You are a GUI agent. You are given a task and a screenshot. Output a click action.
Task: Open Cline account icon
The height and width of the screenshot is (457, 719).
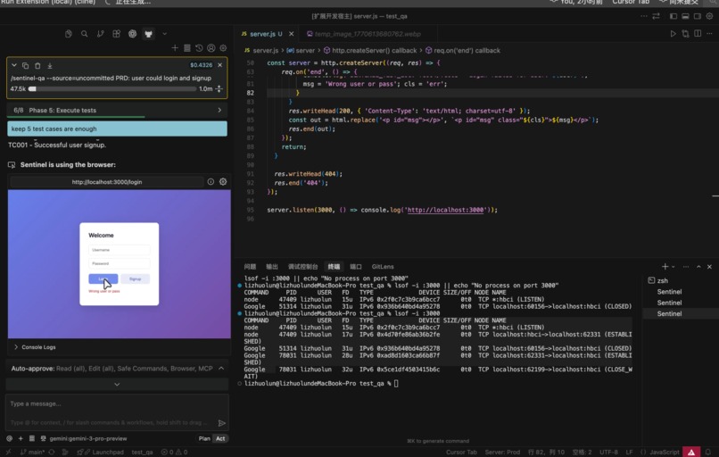point(211,47)
